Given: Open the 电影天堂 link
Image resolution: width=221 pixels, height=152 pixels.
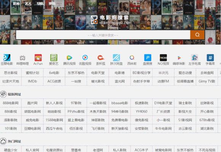Looking at the screenshot, I should (x=98, y=73).
